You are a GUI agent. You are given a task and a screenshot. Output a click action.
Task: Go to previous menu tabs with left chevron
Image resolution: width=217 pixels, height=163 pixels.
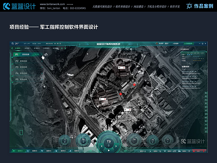pos(12,48)
